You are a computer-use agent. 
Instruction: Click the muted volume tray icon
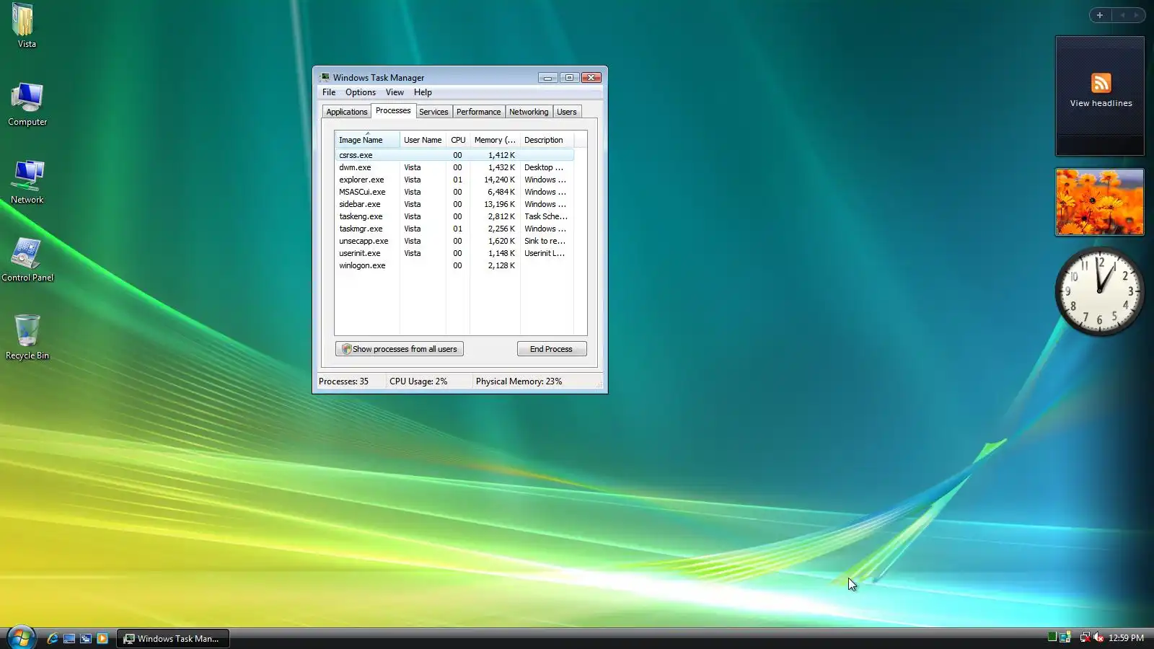click(x=1098, y=637)
